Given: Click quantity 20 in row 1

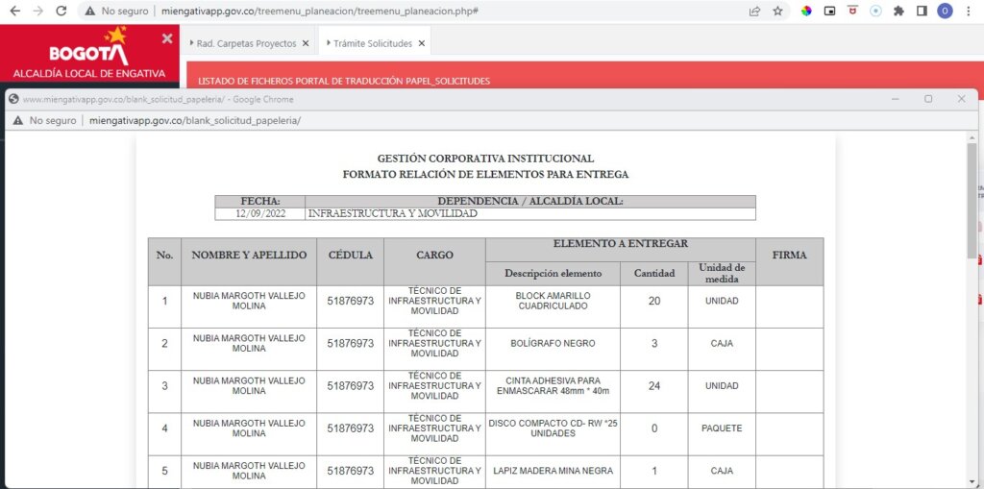Looking at the screenshot, I should (x=653, y=301).
